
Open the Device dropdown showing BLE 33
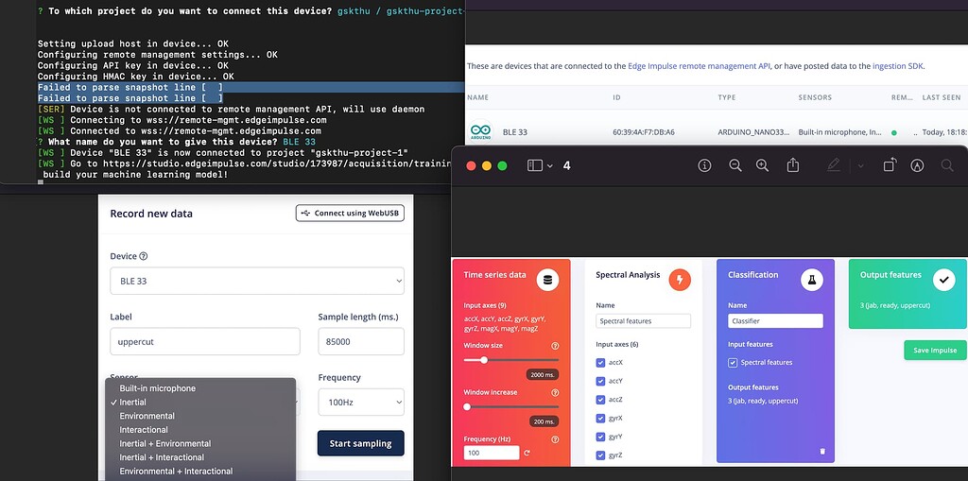[257, 281]
